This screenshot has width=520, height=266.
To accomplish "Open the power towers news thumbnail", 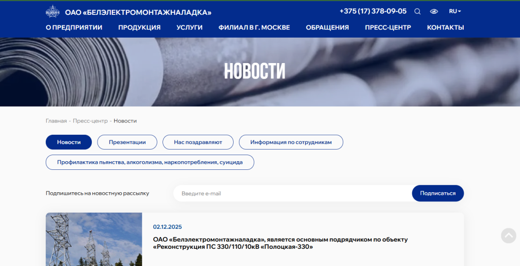I will (x=94, y=239).
